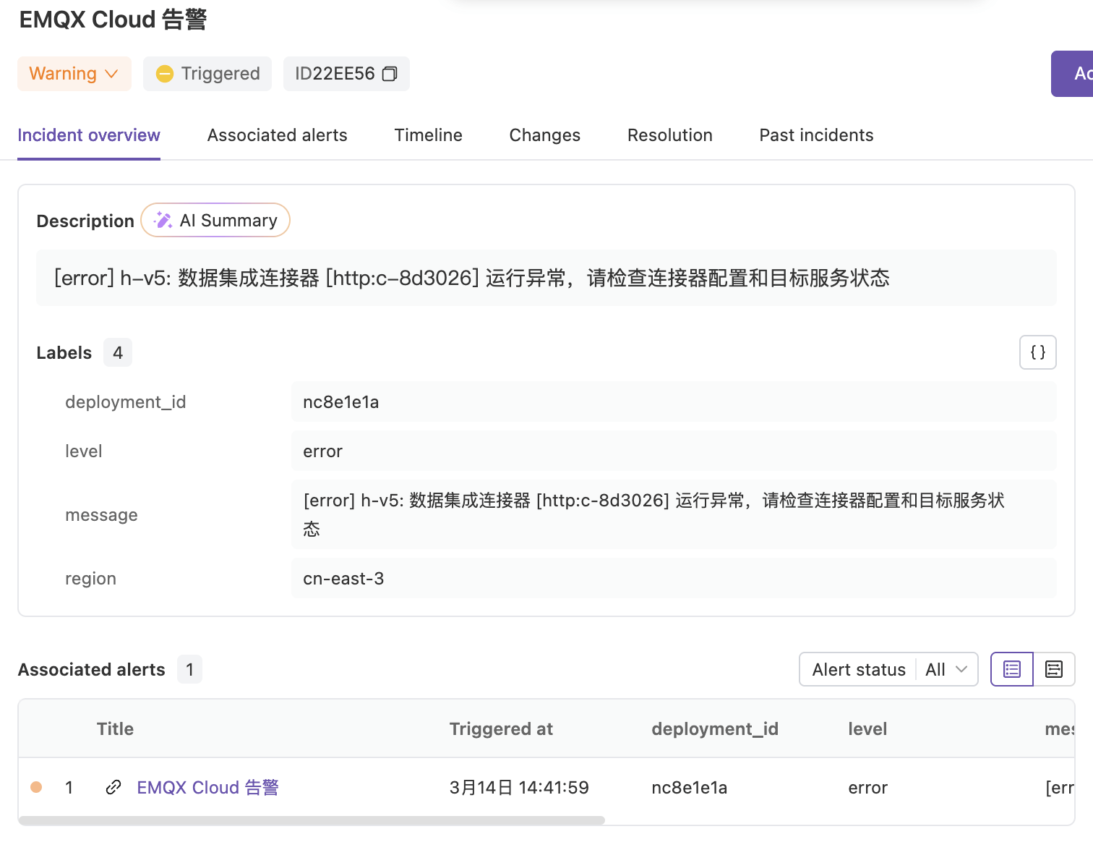
Task: Click the AI Summary button
Action: click(215, 221)
